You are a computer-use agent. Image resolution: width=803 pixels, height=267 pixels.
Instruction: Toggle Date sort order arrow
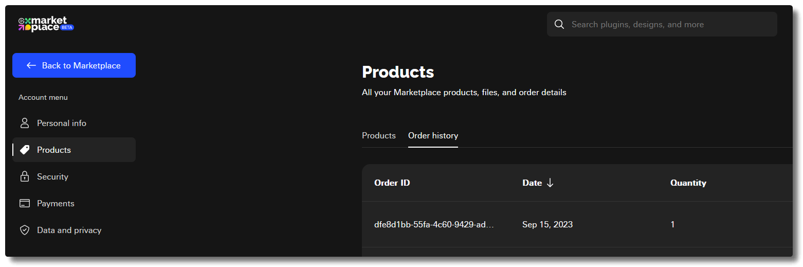(550, 183)
